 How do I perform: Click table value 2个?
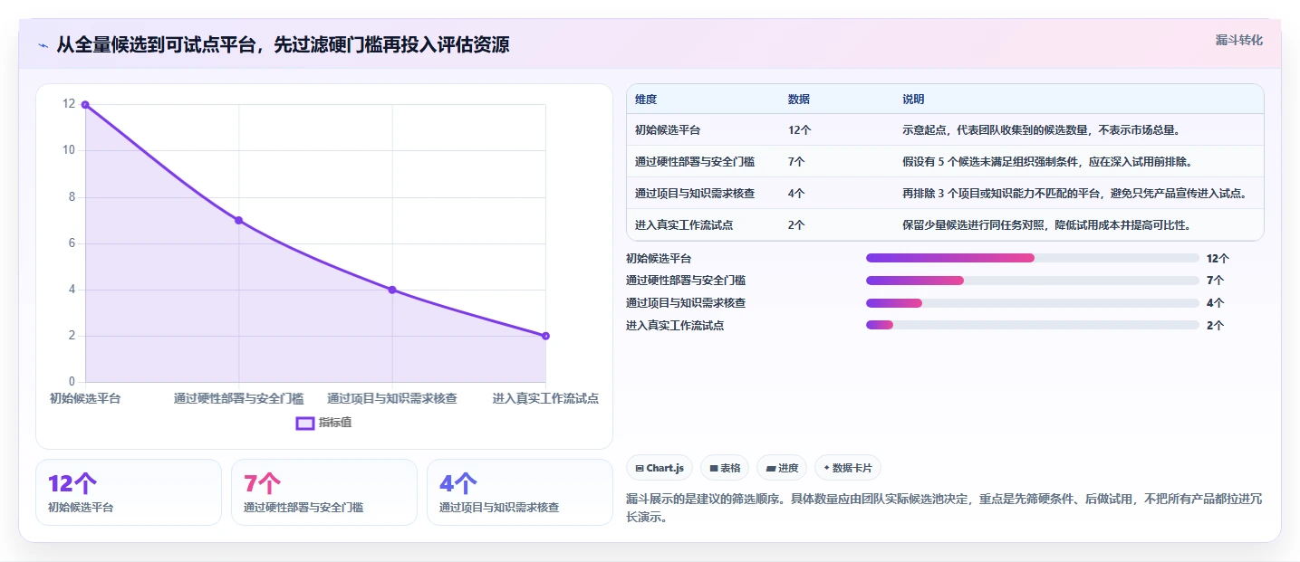pyautogui.click(x=796, y=224)
